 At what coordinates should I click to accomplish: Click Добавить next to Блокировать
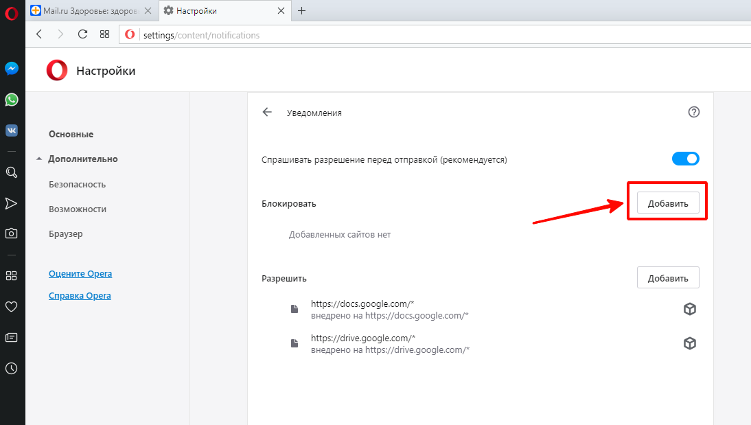[668, 203]
